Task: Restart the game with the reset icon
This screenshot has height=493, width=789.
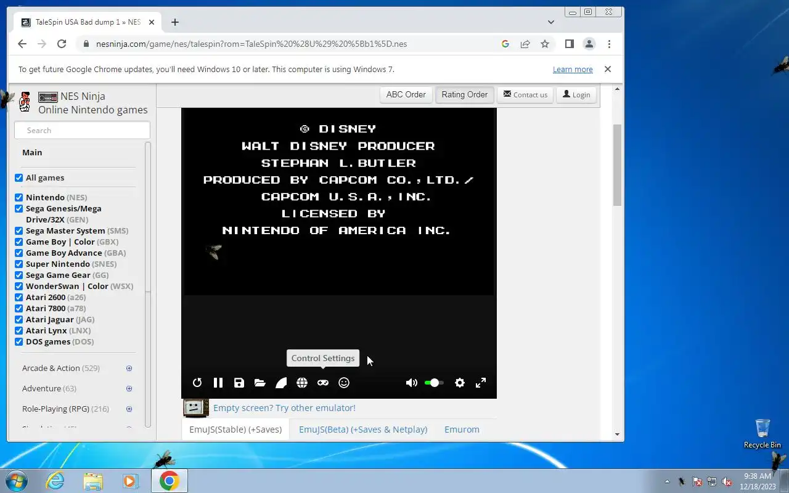Action: coord(197,383)
